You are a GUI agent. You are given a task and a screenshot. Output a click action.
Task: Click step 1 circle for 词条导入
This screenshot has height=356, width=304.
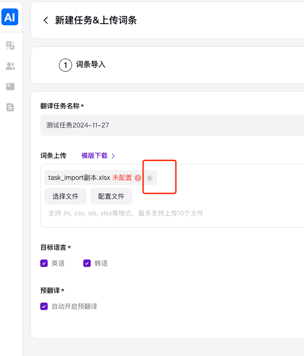point(65,65)
